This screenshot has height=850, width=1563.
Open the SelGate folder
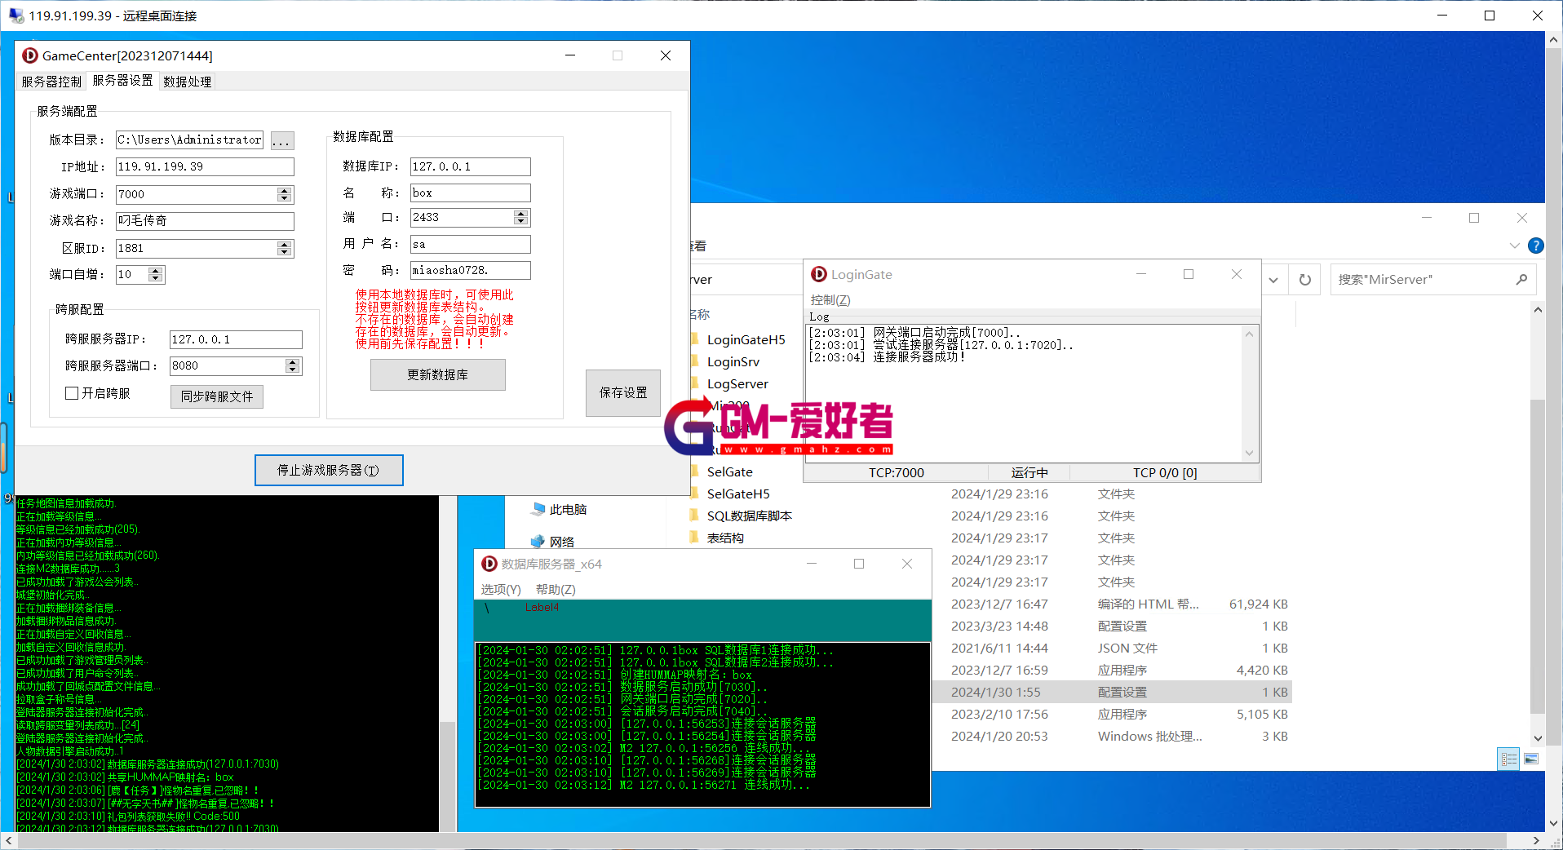coord(729,471)
